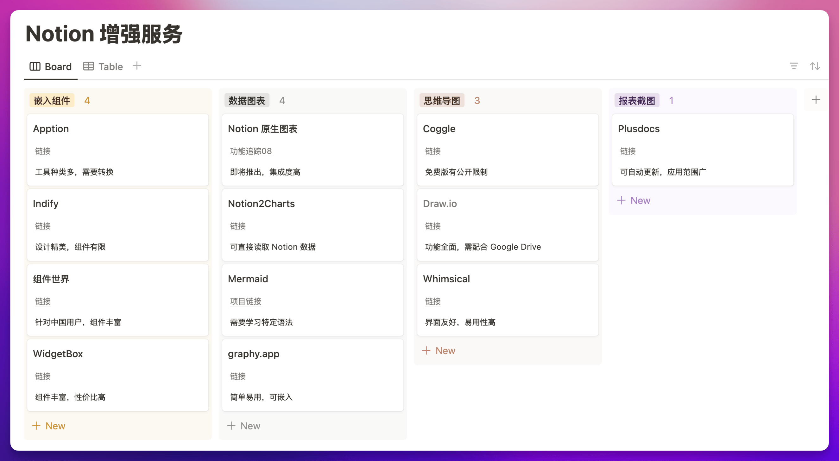Click the 嵌入组件 group tag

52,101
